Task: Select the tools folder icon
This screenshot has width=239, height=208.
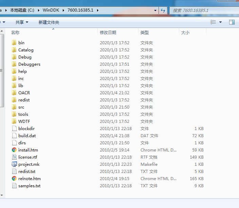Action: click(x=14, y=114)
